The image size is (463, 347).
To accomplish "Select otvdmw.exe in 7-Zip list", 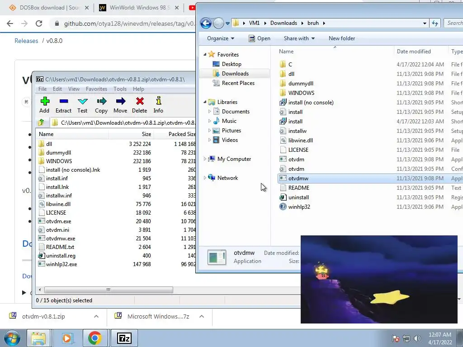I will click(x=60, y=239).
